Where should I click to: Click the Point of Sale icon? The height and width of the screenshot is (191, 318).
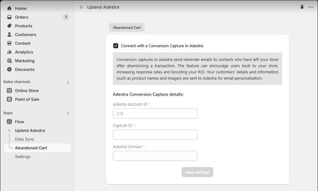click(x=10, y=99)
